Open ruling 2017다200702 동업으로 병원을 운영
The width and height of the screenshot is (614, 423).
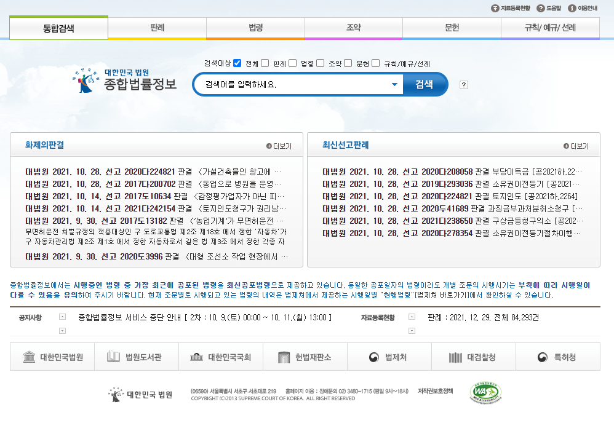154,184
